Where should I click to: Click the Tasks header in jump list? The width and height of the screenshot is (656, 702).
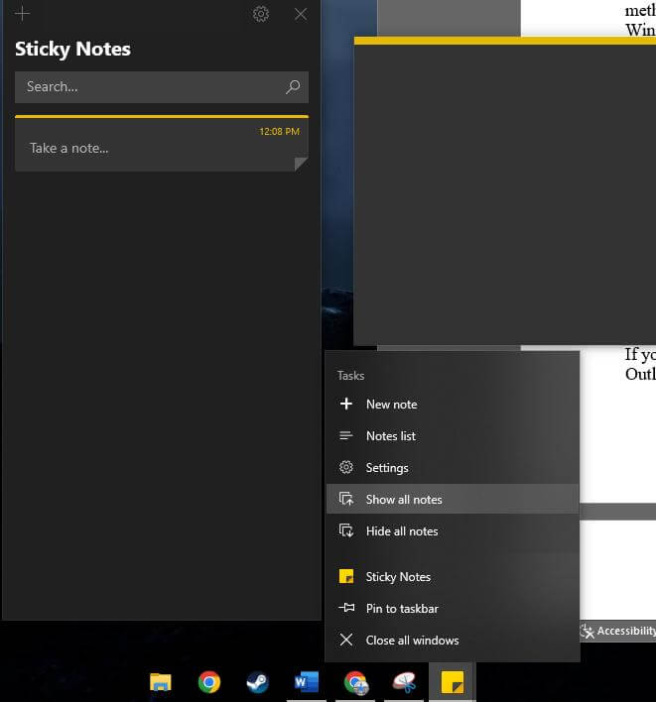click(x=350, y=376)
